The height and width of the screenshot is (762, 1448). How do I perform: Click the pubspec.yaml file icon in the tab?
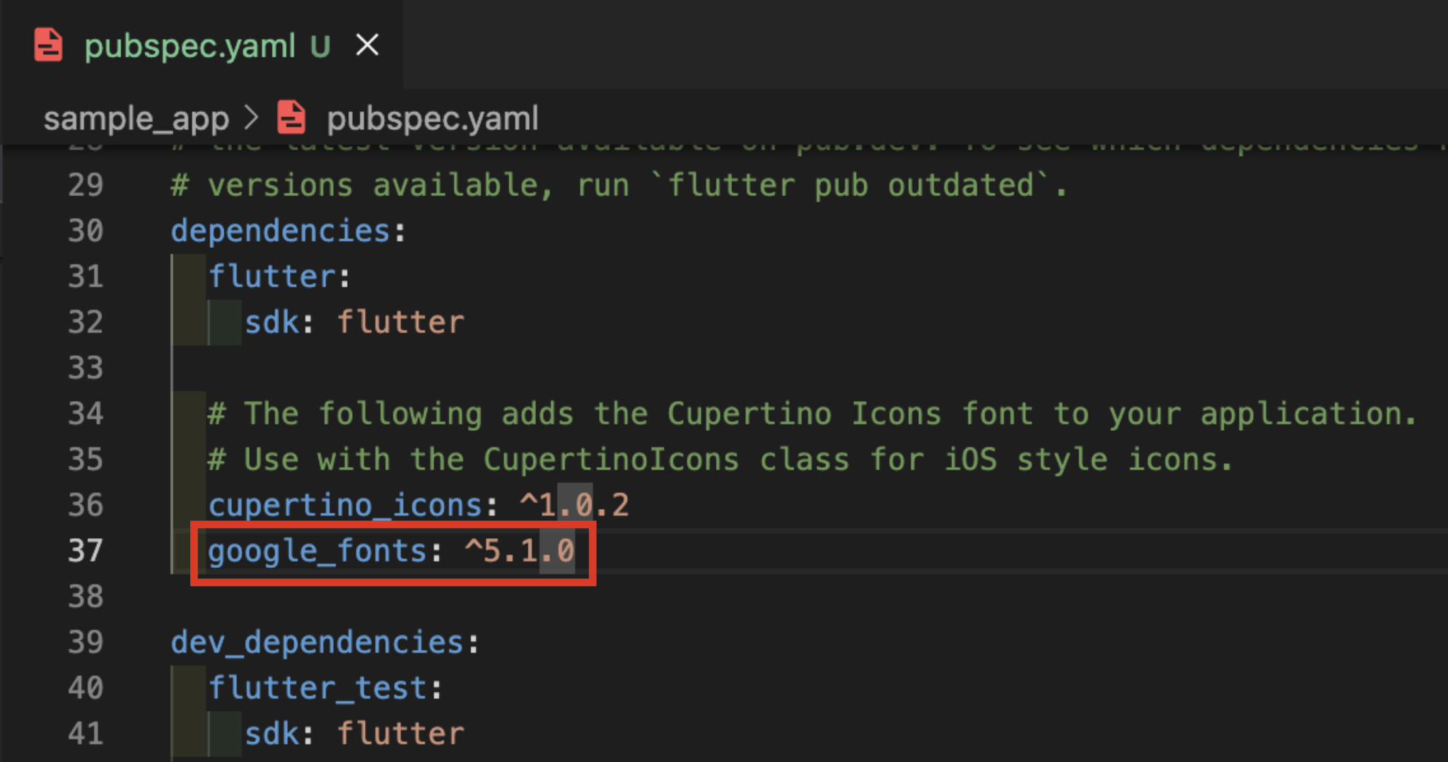(48, 45)
